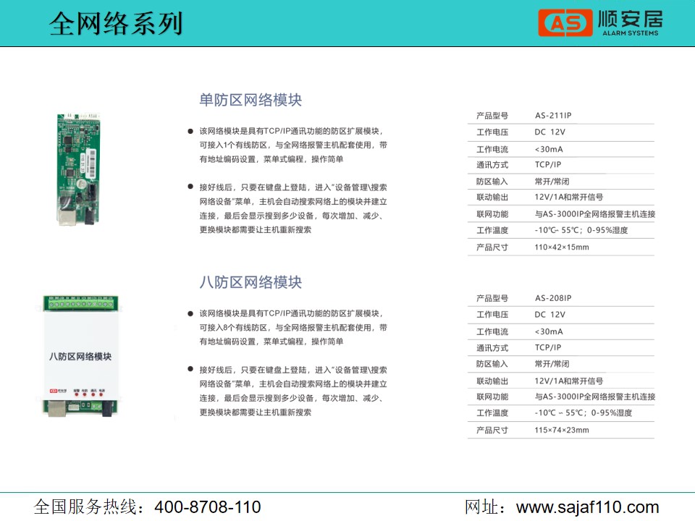Screen dimensions: 695x521
Task: Click the green terminal block on eight-zone module
Action: (80, 304)
